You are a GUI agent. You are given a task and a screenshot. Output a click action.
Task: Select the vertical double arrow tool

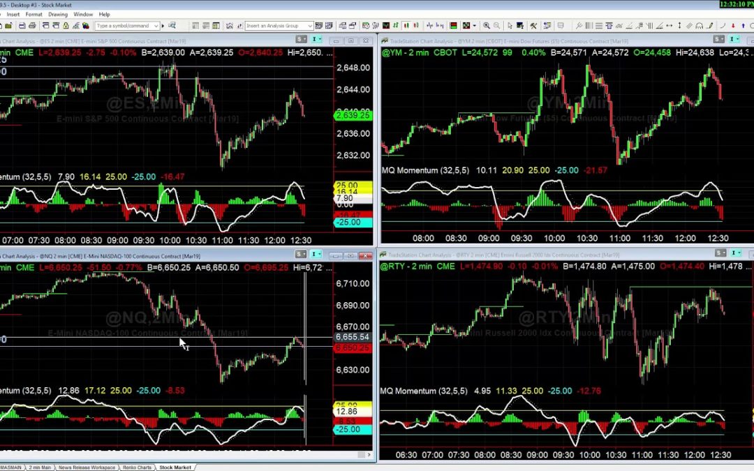[679, 26]
